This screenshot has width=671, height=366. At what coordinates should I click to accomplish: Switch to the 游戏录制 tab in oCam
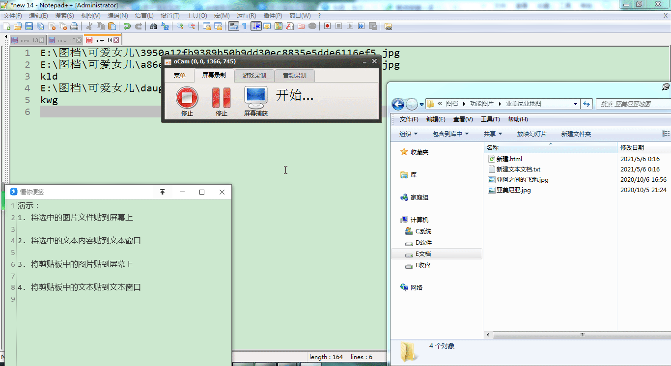(x=254, y=76)
